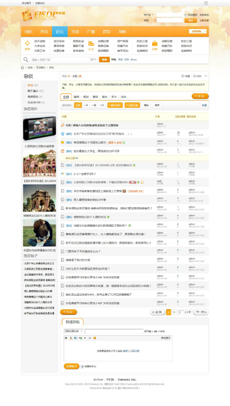Select the second item in orange nav bar

click(44, 31)
